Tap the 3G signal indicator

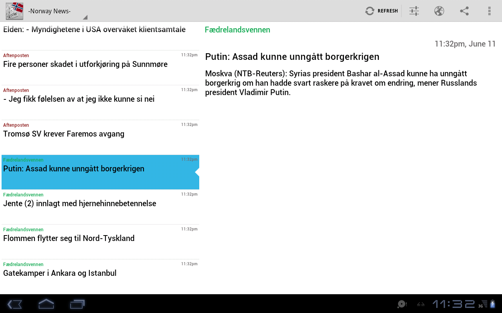[483, 304]
